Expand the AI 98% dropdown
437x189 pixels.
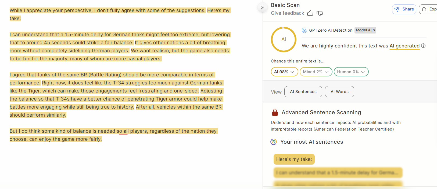pos(284,72)
